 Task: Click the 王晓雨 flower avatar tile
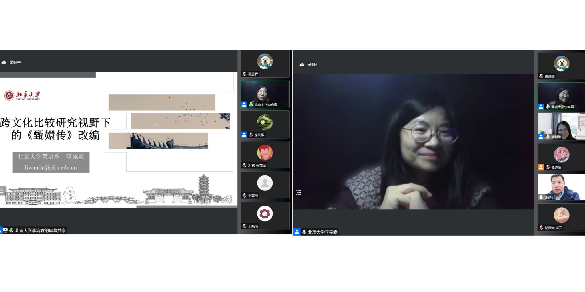(x=265, y=214)
